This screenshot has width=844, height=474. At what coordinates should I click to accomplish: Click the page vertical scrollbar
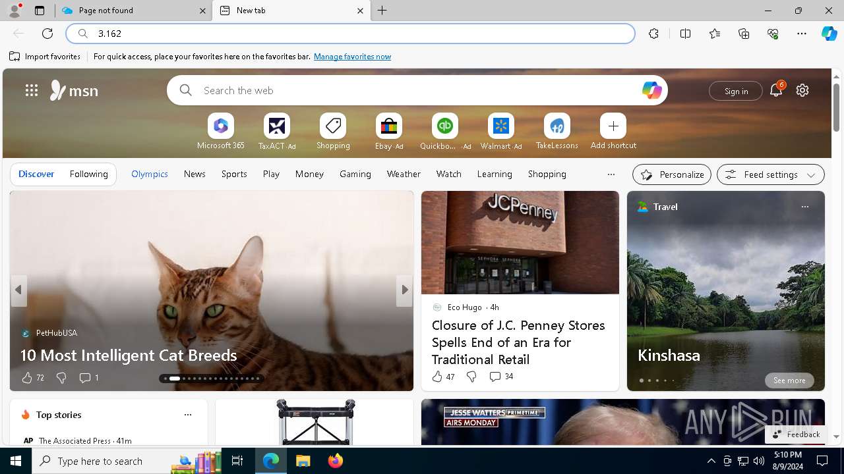pos(836,255)
